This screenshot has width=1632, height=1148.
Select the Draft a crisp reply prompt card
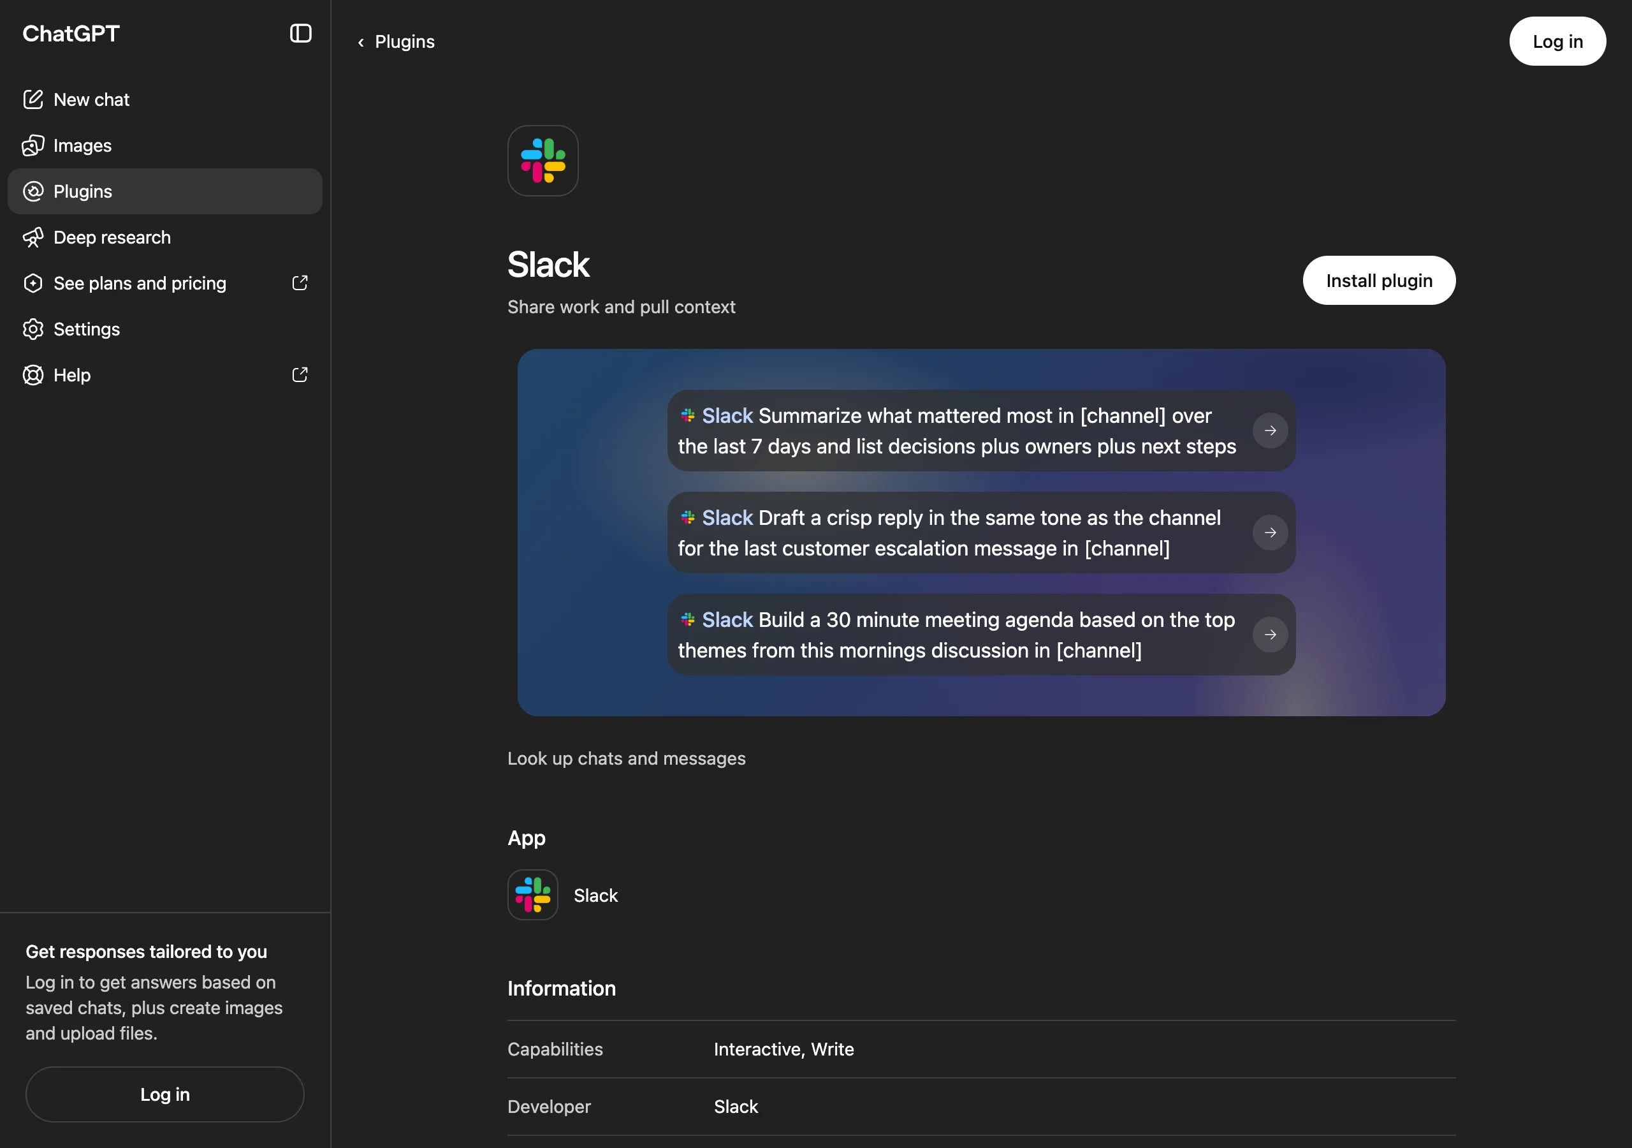pos(981,533)
